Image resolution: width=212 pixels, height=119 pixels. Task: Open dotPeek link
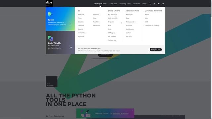coord(129,33)
